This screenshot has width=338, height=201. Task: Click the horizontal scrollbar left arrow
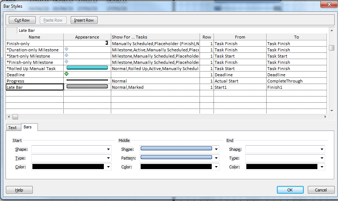[x=9, y=117]
